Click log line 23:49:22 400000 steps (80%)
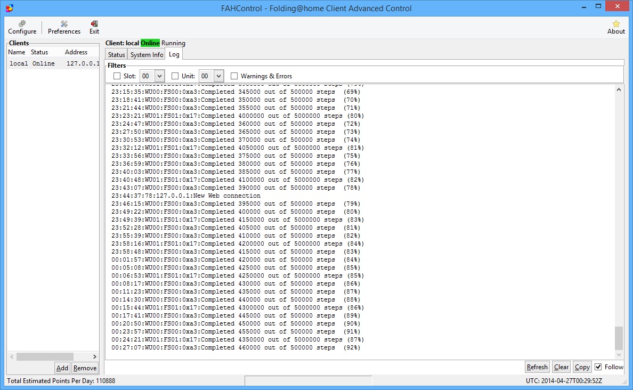Viewport: 633px width, 390px height. 236,212
